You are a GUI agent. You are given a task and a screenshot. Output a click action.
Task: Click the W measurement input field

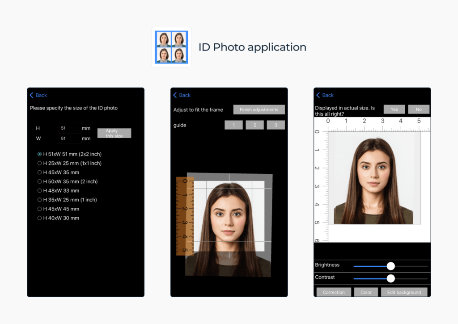(x=70, y=138)
